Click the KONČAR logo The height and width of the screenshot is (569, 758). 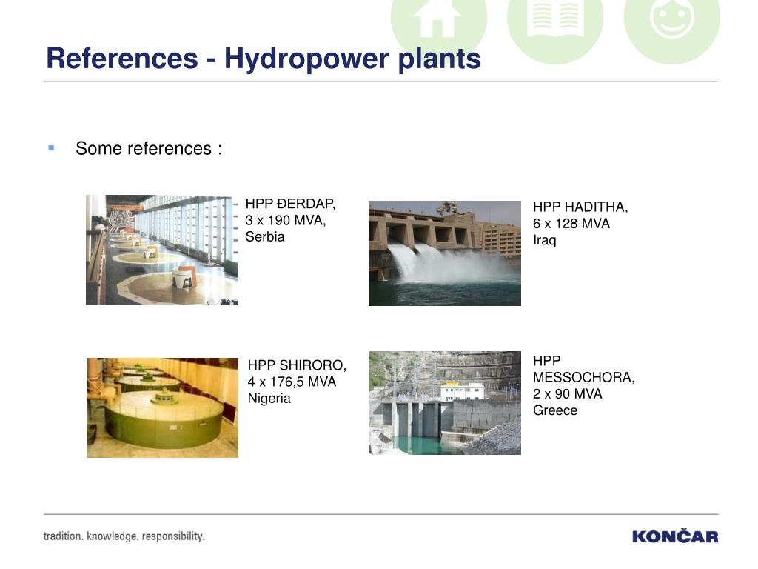[674, 536]
